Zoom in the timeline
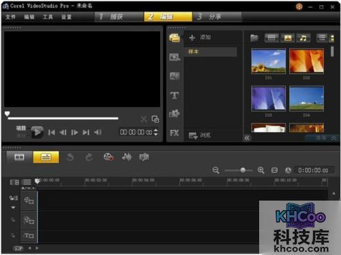341x255 pixels. coord(261,170)
